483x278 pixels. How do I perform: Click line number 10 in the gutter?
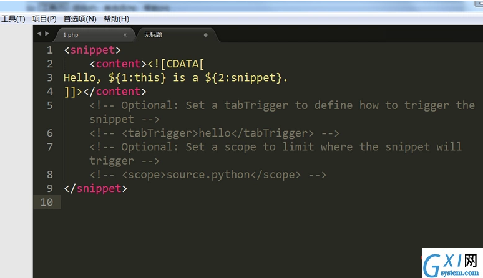(x=47, y=202)
